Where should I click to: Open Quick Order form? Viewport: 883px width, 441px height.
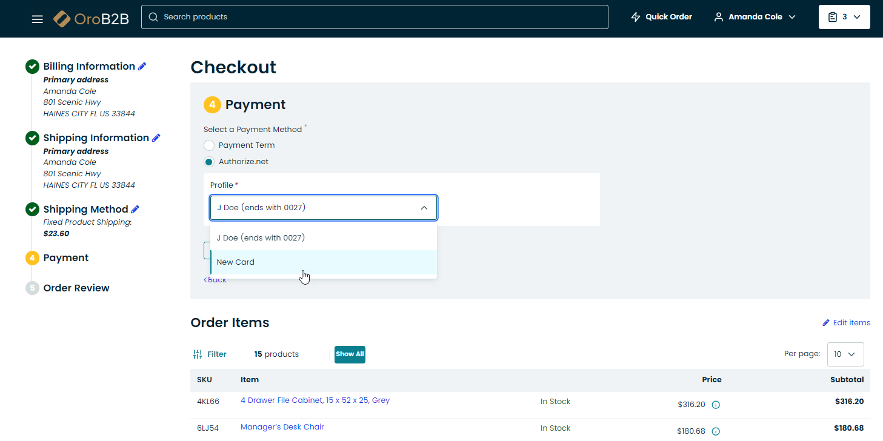tap(661, 17)
